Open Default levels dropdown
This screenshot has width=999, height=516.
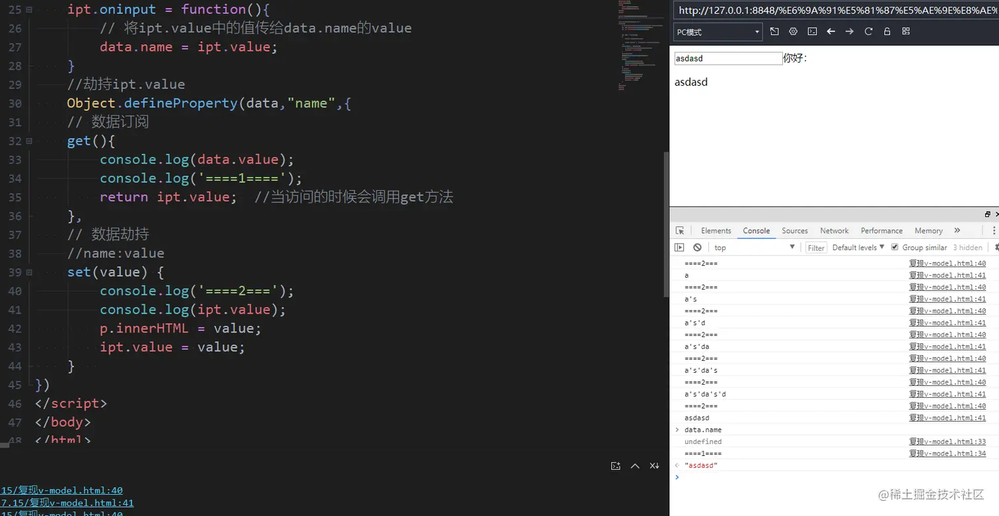coord(858,247)
